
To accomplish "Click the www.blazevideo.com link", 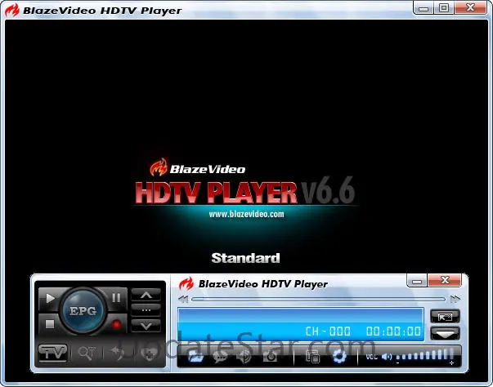I will coord(246,215).
